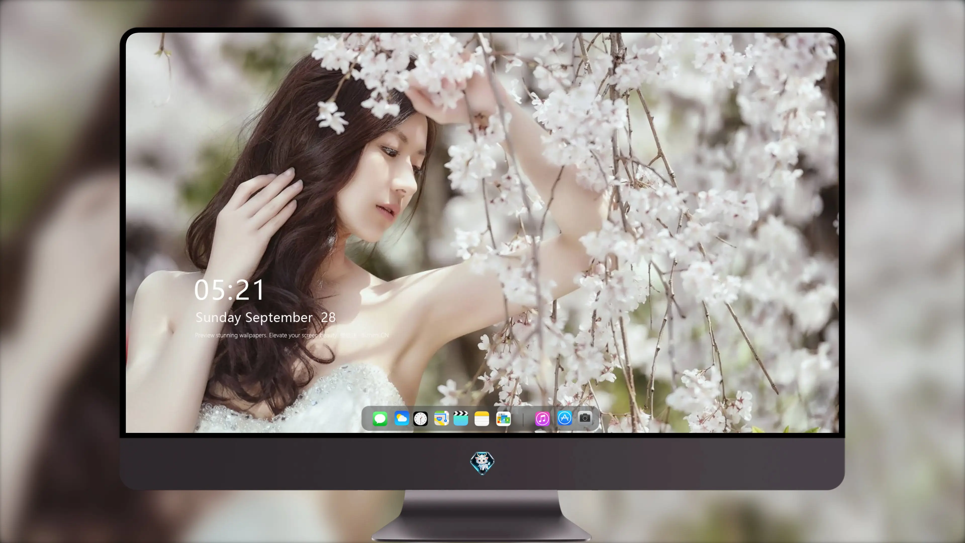Screen dimensions: 965x543
Task: Open the colorful picture-cards app icon
Action: 503,419
